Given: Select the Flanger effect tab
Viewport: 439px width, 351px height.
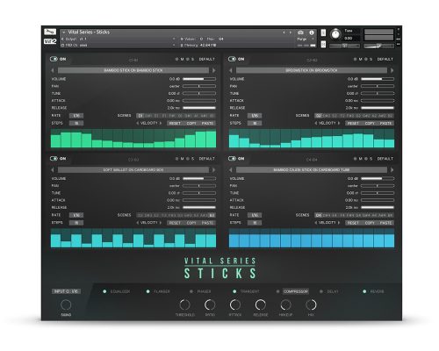Looking at the screenshot, I should tap(162, 291).
